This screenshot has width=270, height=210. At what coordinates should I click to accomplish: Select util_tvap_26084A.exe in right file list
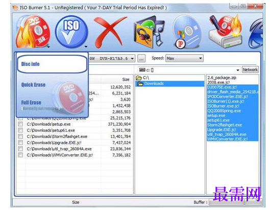point(227,134)
